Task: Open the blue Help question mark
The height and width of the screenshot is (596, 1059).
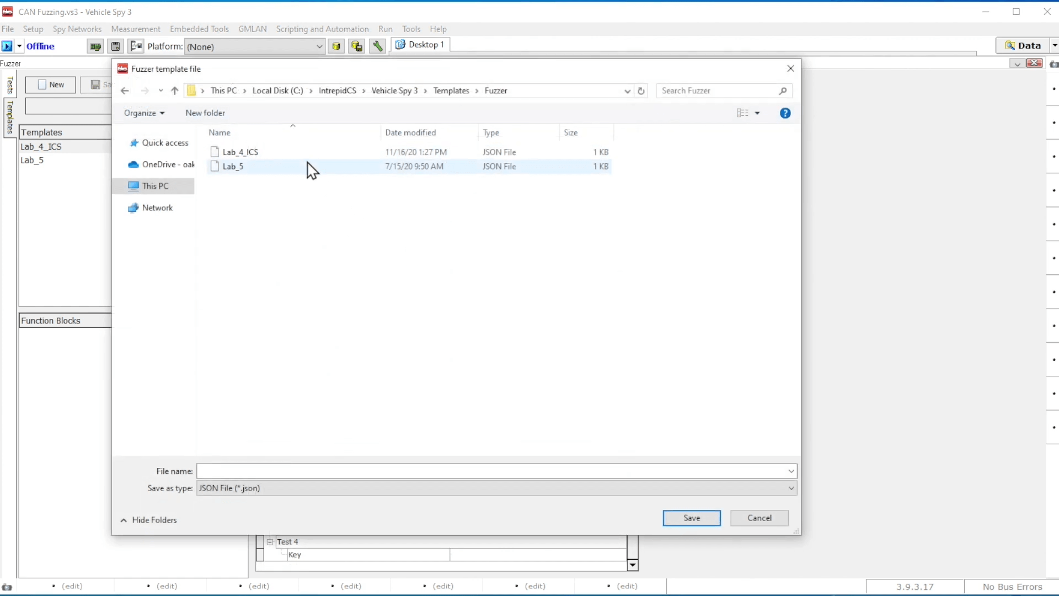Action: (785, 113)
